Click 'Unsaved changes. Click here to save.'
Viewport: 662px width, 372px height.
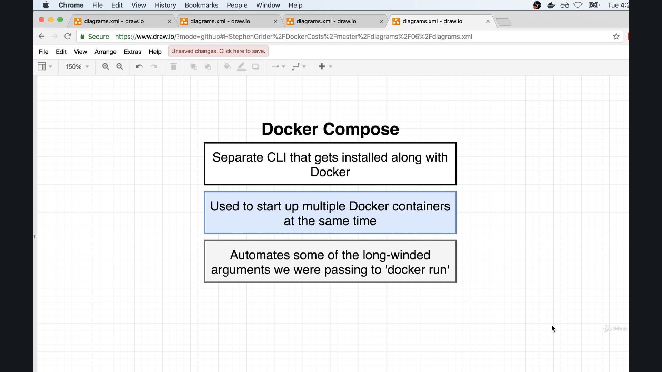(218, 51)
